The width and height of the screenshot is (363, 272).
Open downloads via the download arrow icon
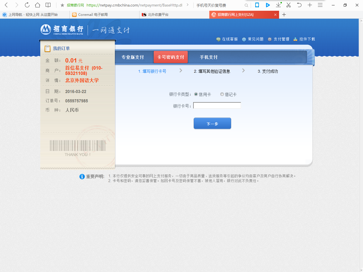click(278, 5)
